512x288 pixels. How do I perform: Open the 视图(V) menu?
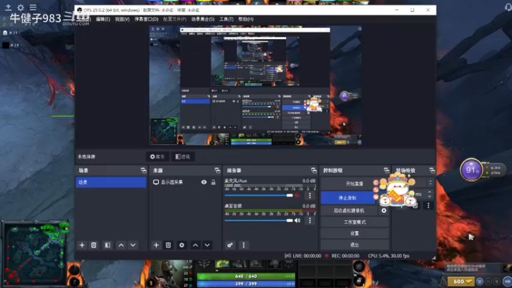[x=122, y=19]
